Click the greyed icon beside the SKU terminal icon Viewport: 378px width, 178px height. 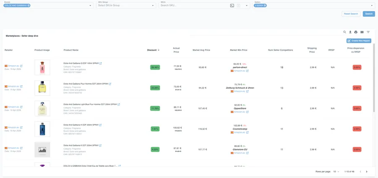[x=239, y=5]
